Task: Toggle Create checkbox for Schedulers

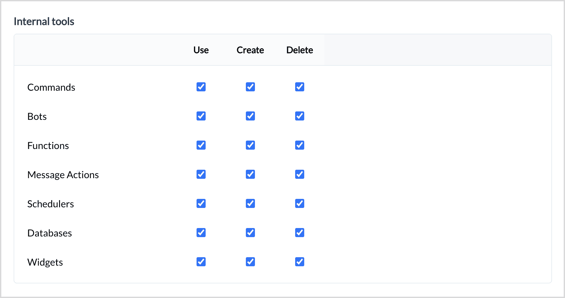Action: point(250,203)
